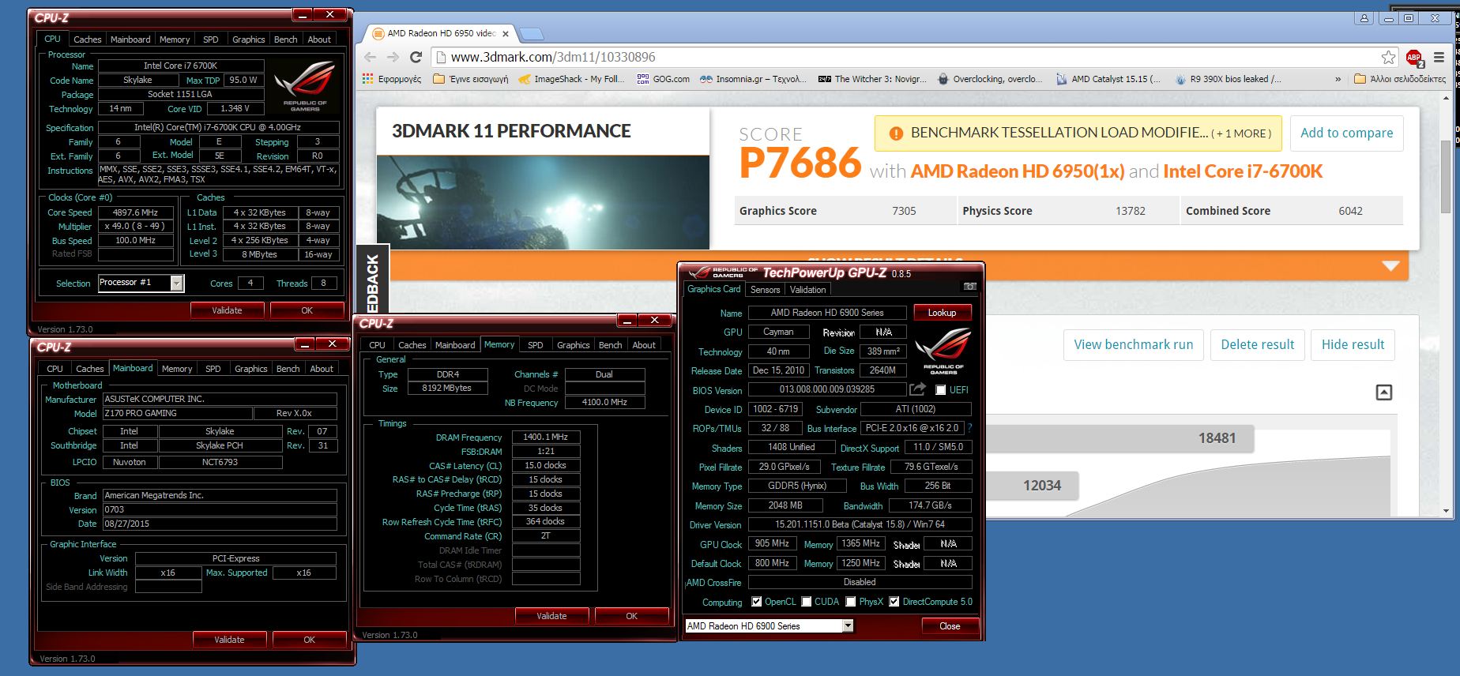
Task: Click Add to compare button
Action: pos(1346,133)
